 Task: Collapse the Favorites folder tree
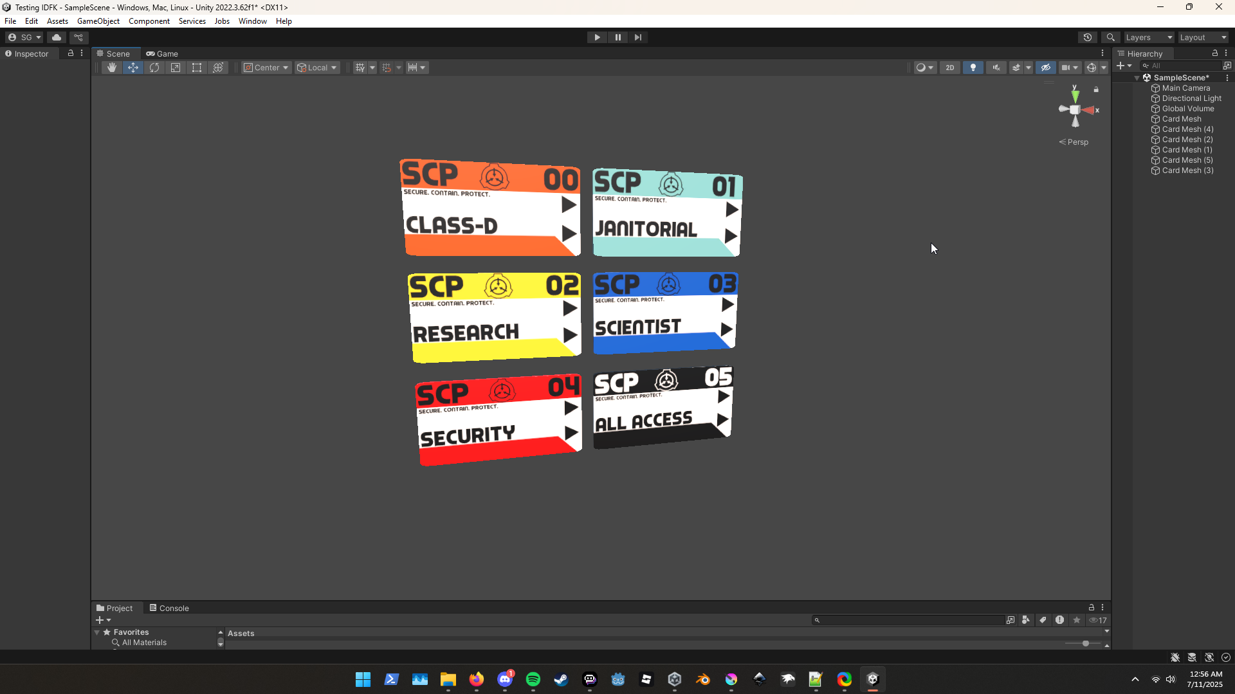point(97,632)
